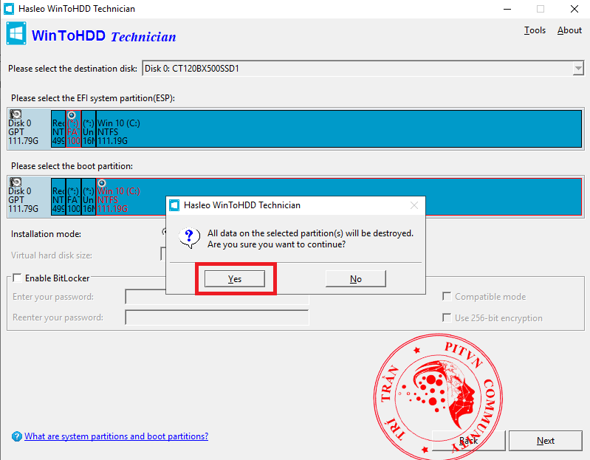The height and width of the screenshot is (460, 590).
Task: Choose Win 10 (C:) in ESP disk map
Action: 339,128
